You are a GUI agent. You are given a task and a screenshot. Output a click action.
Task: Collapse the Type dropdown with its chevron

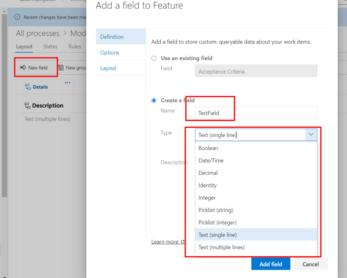(311, 135)
